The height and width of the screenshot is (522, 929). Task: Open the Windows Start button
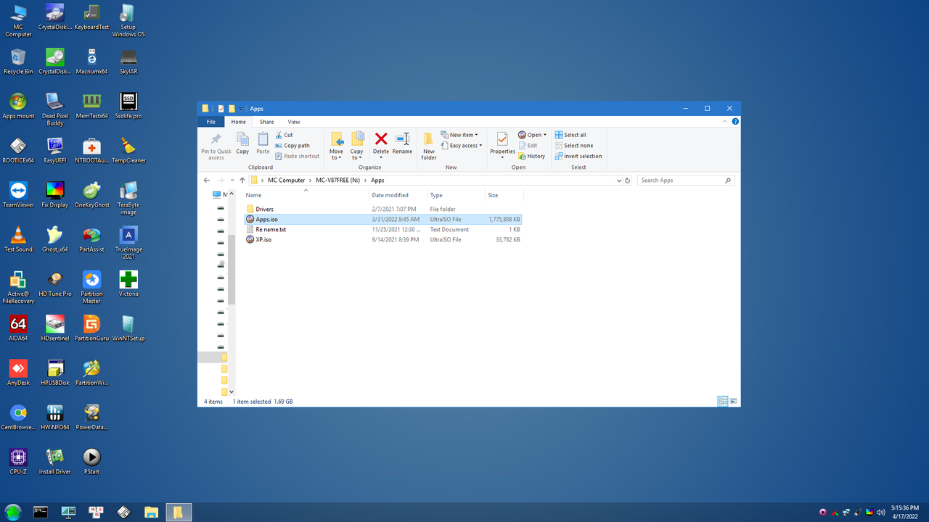[x=14, y=512]
